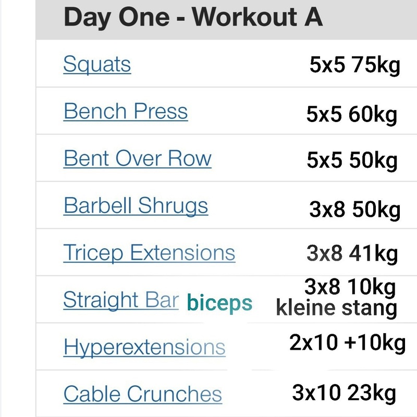Click the Bench Press link
The width and height of the screenshot is (417, 417).
point(126,112)
